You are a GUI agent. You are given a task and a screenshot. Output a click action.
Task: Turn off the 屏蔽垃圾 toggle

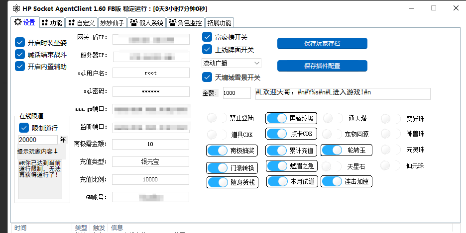point(276,118)
